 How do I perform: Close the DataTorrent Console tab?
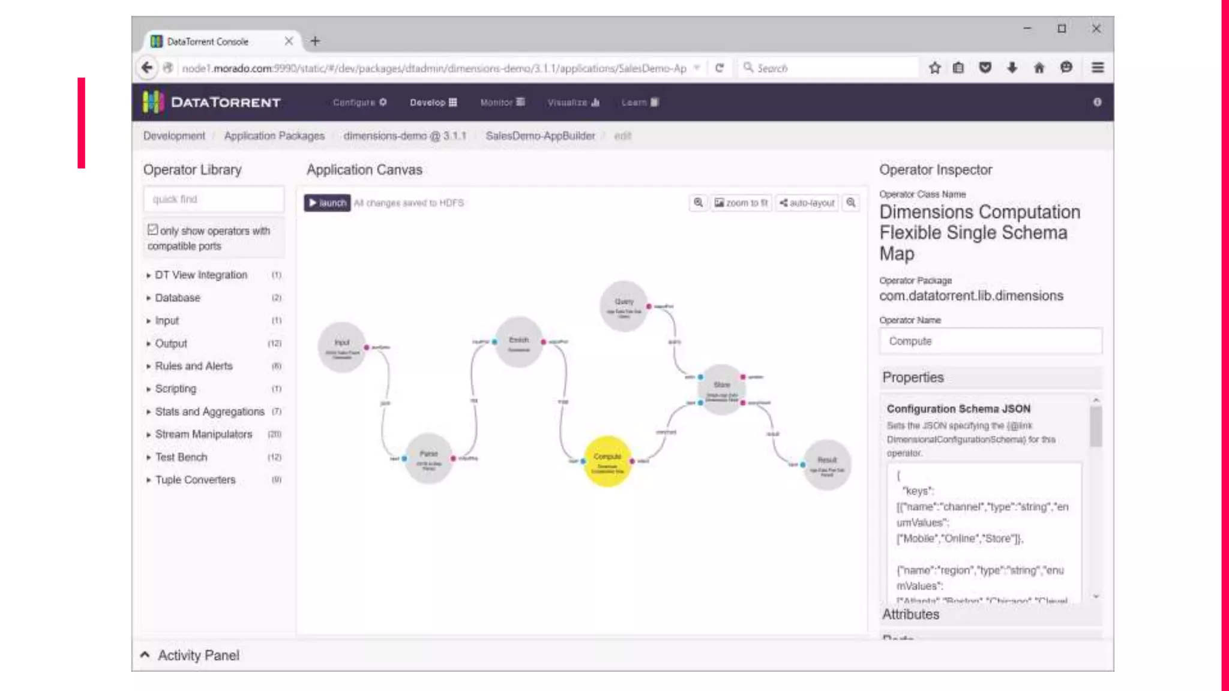(x=289, y=41)
